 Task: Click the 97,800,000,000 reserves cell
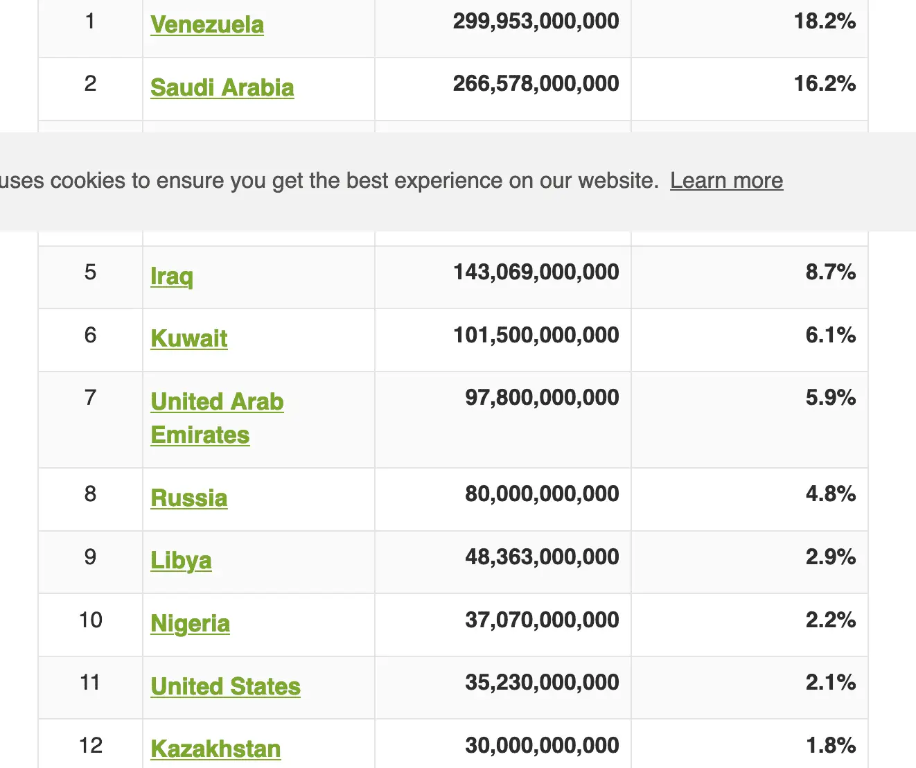pyautogui.click(x=542, y=398)
